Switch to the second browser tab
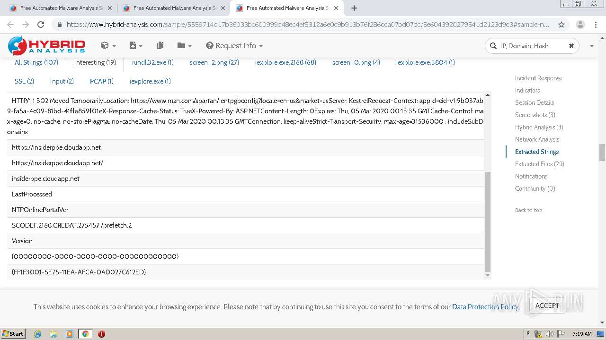The image size is (606, 340). 174,8
